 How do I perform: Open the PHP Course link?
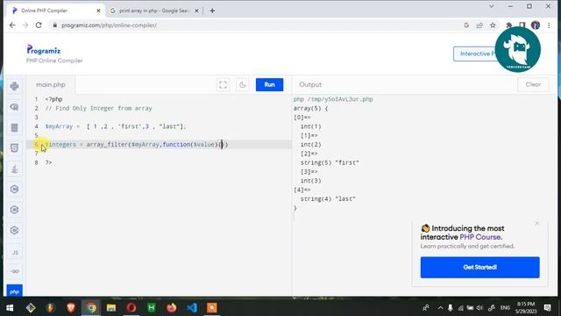click(x=480, y=237)
